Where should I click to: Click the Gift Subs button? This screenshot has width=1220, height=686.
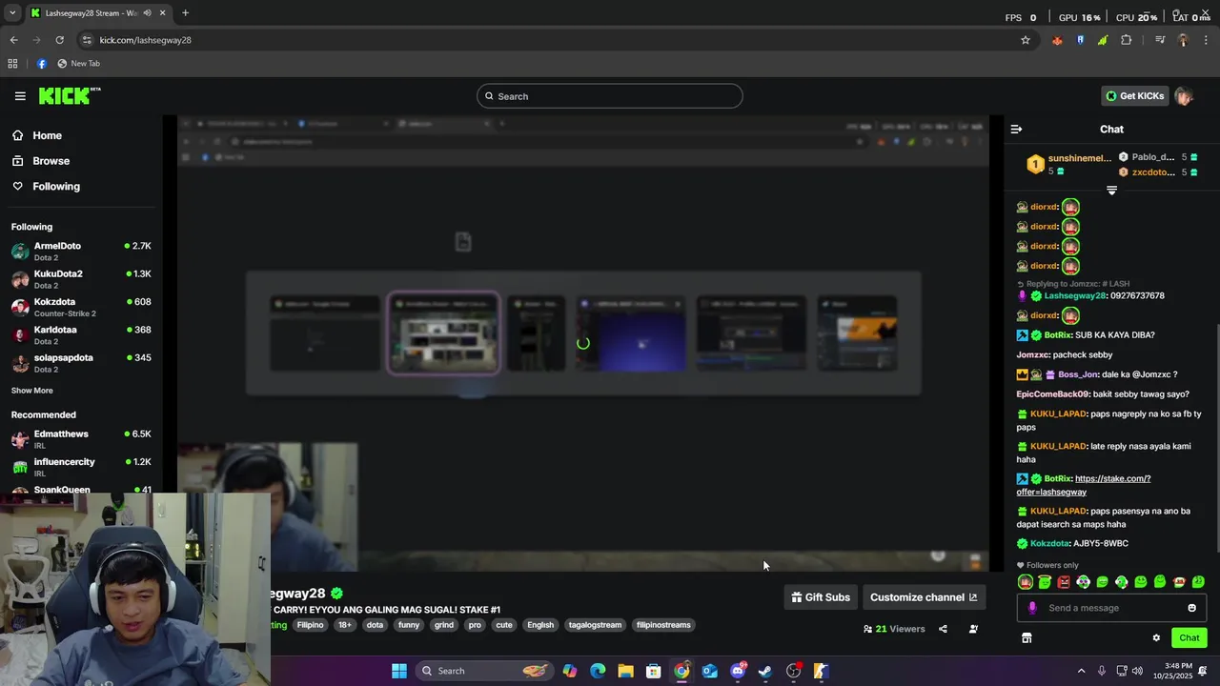[x=821, y=597]
